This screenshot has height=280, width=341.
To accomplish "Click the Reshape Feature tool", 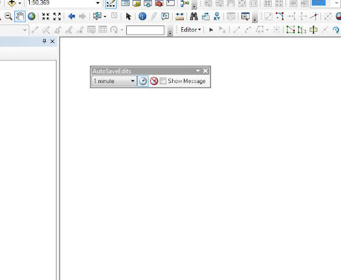I will (x=302, y=30).
